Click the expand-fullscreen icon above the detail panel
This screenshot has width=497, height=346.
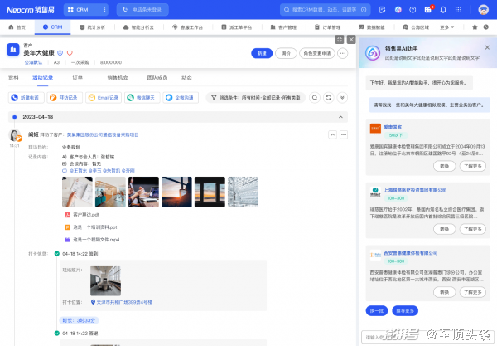coord(339,39)
